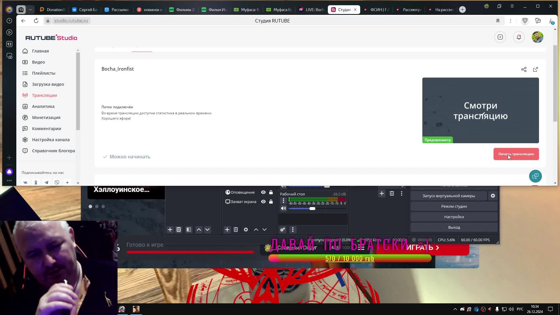The width and height of the screenshot is (560, 315).
Task: Adjust the Рабочий стол volume slider
Action: [312, 209]
